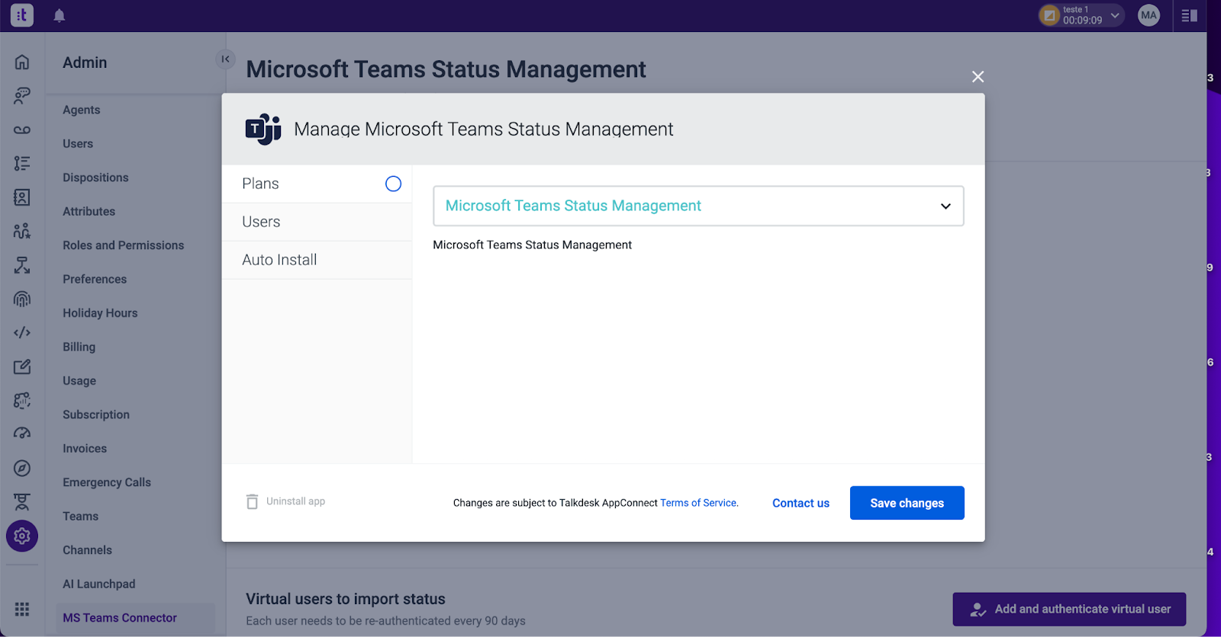The image size is (1221, 637).
Task: Click Uninstall app
Action: 295,501
